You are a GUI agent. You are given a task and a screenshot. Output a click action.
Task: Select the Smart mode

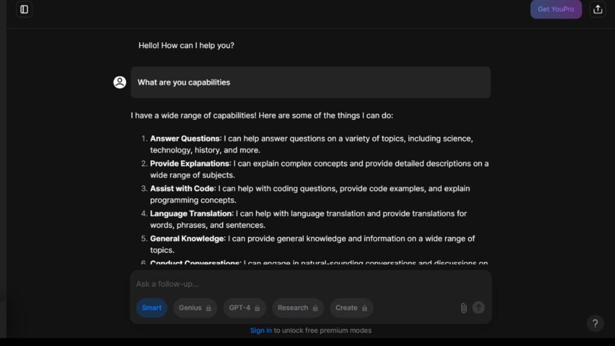(151, 308)
